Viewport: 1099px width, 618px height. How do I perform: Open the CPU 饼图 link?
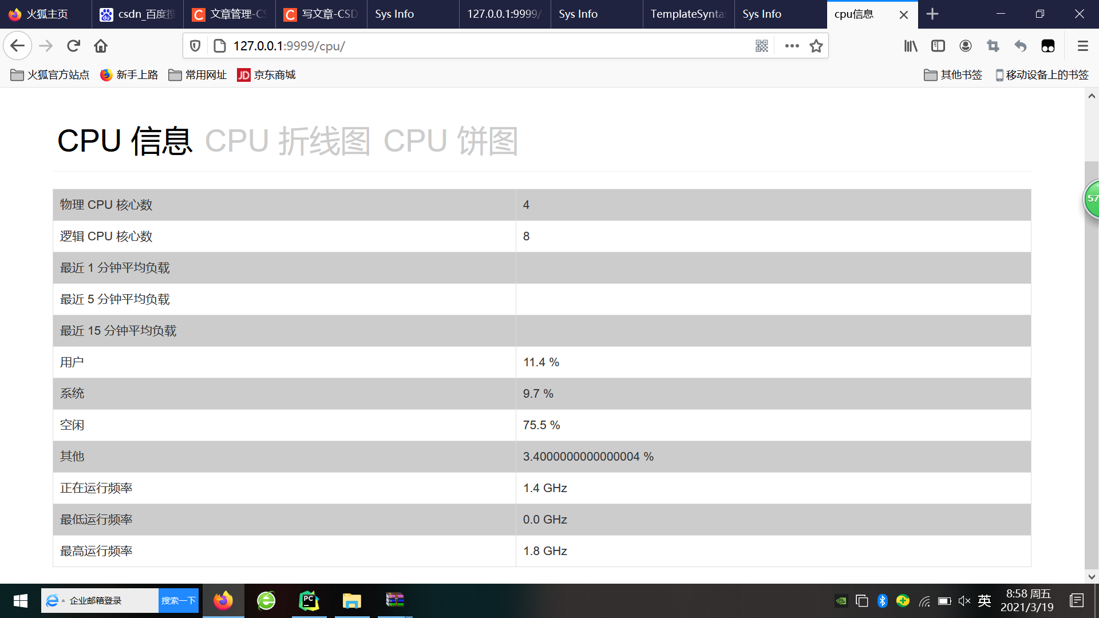point(452,140)
